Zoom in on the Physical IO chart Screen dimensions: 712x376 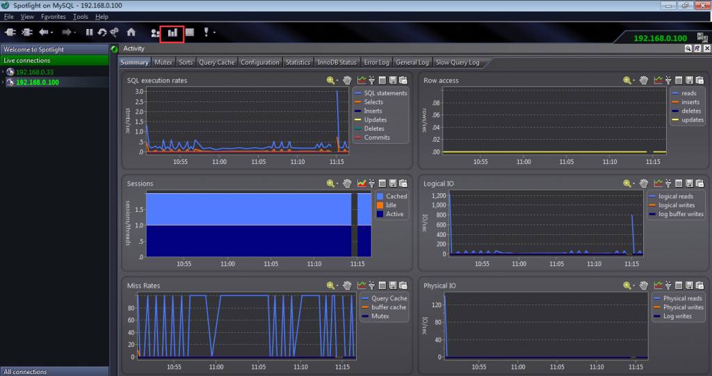tap(627, 286)
